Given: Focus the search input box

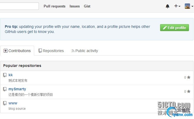Looking at the screenshot, I should point(19,6).
